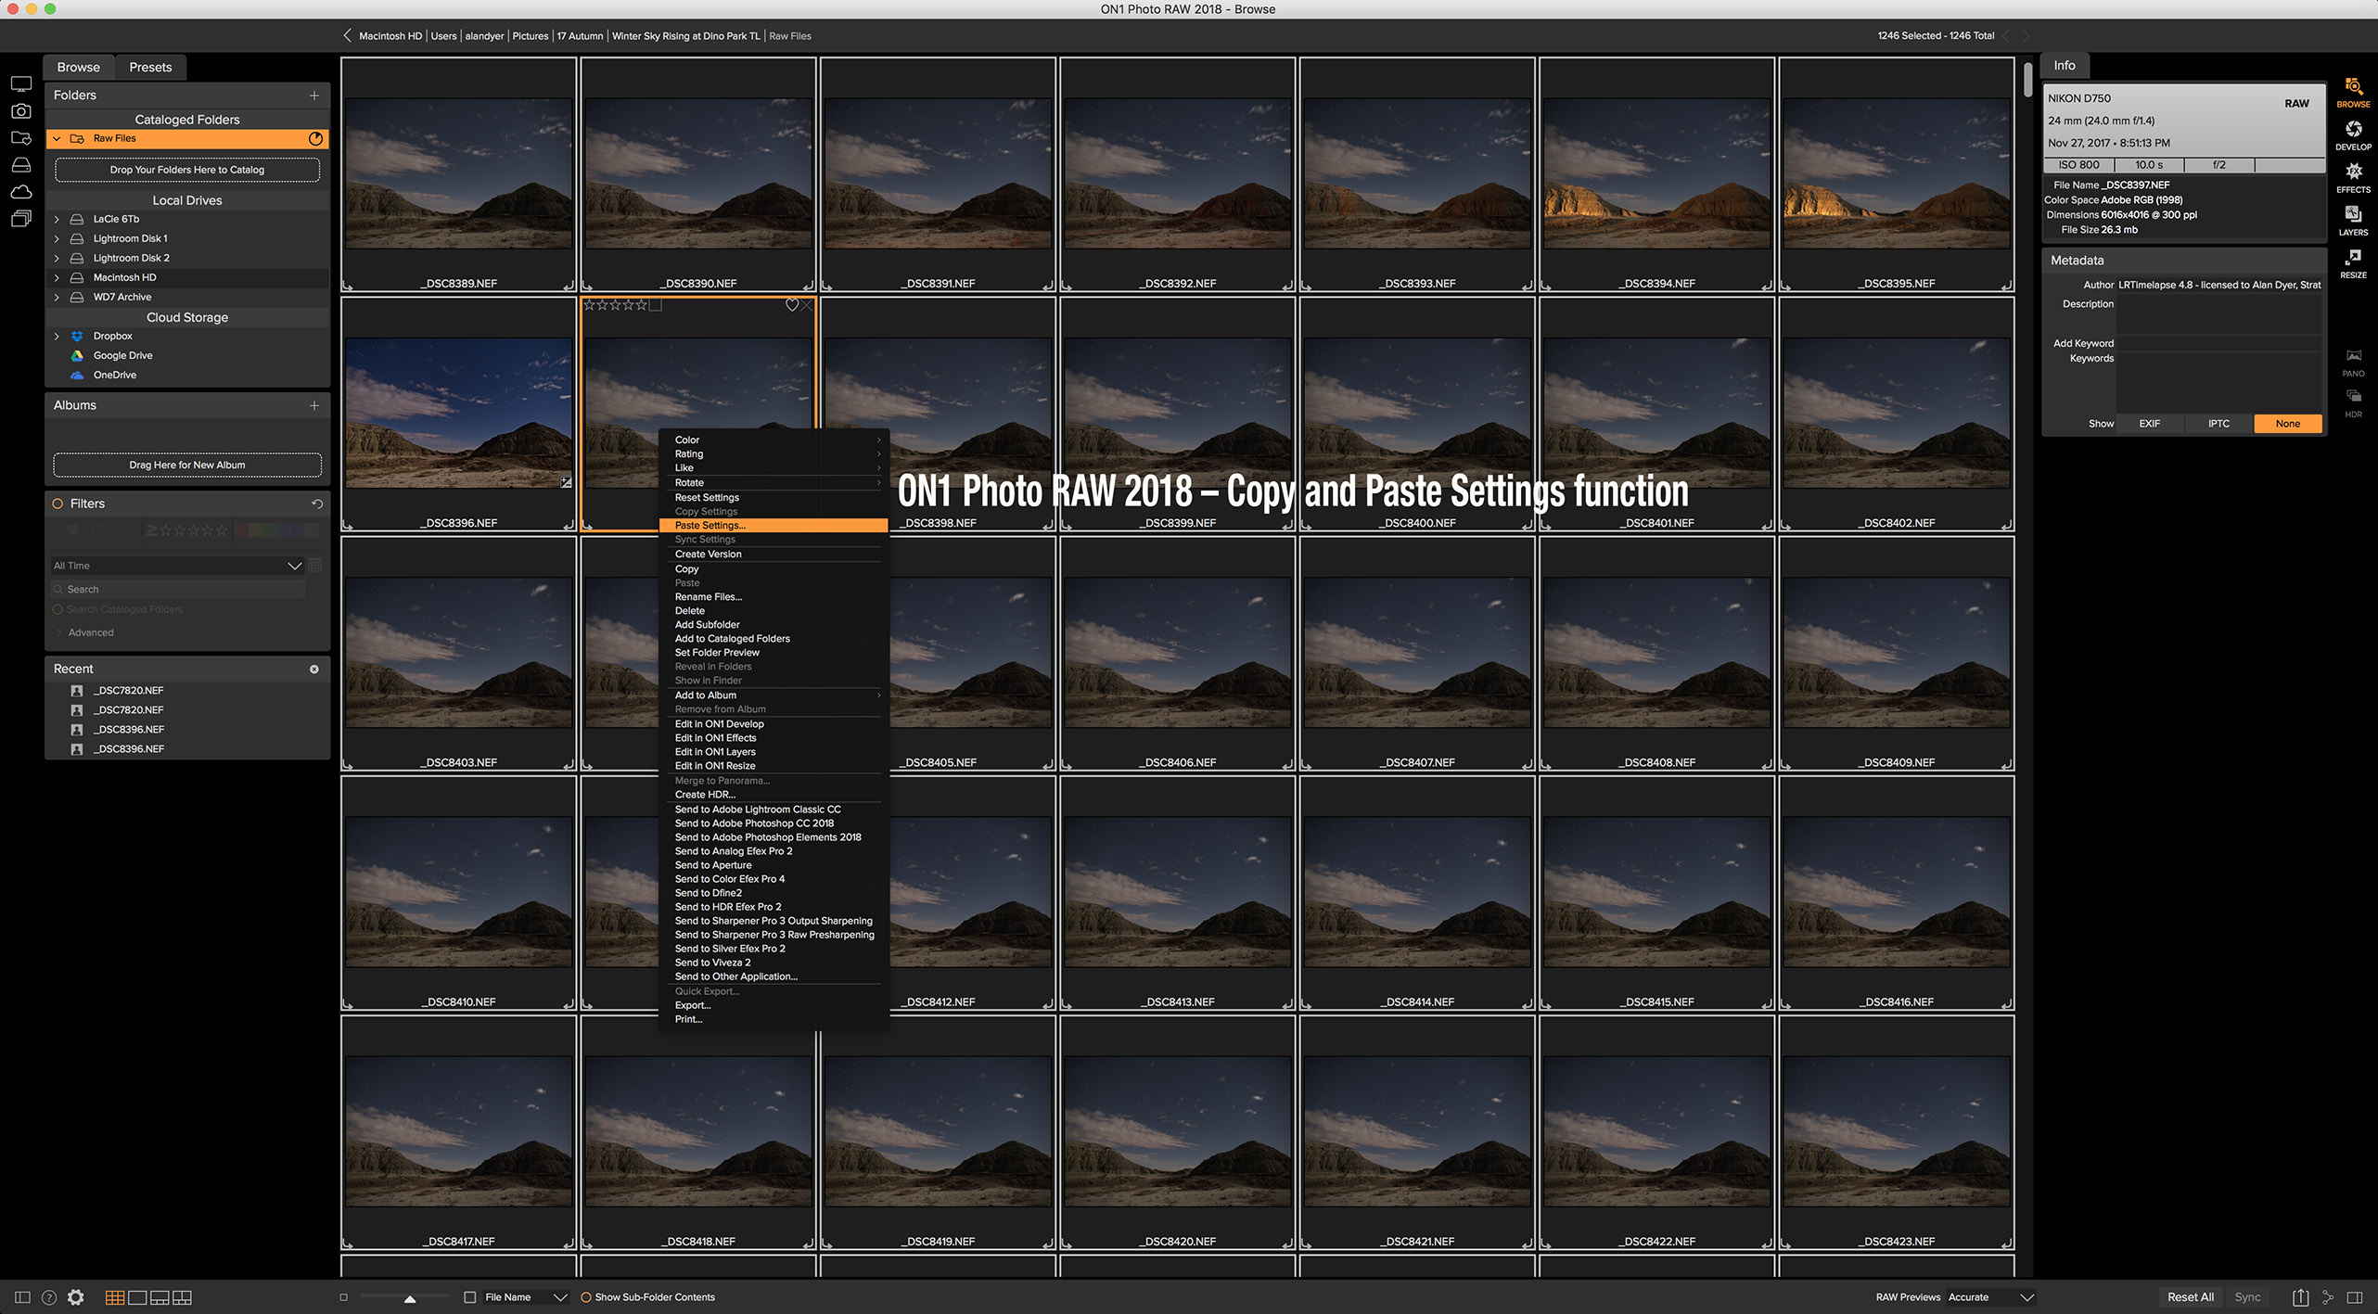Viewport: 2378px width, 1314px height.
Task: Open the Effects module icon
Action: coord(2352,174)
